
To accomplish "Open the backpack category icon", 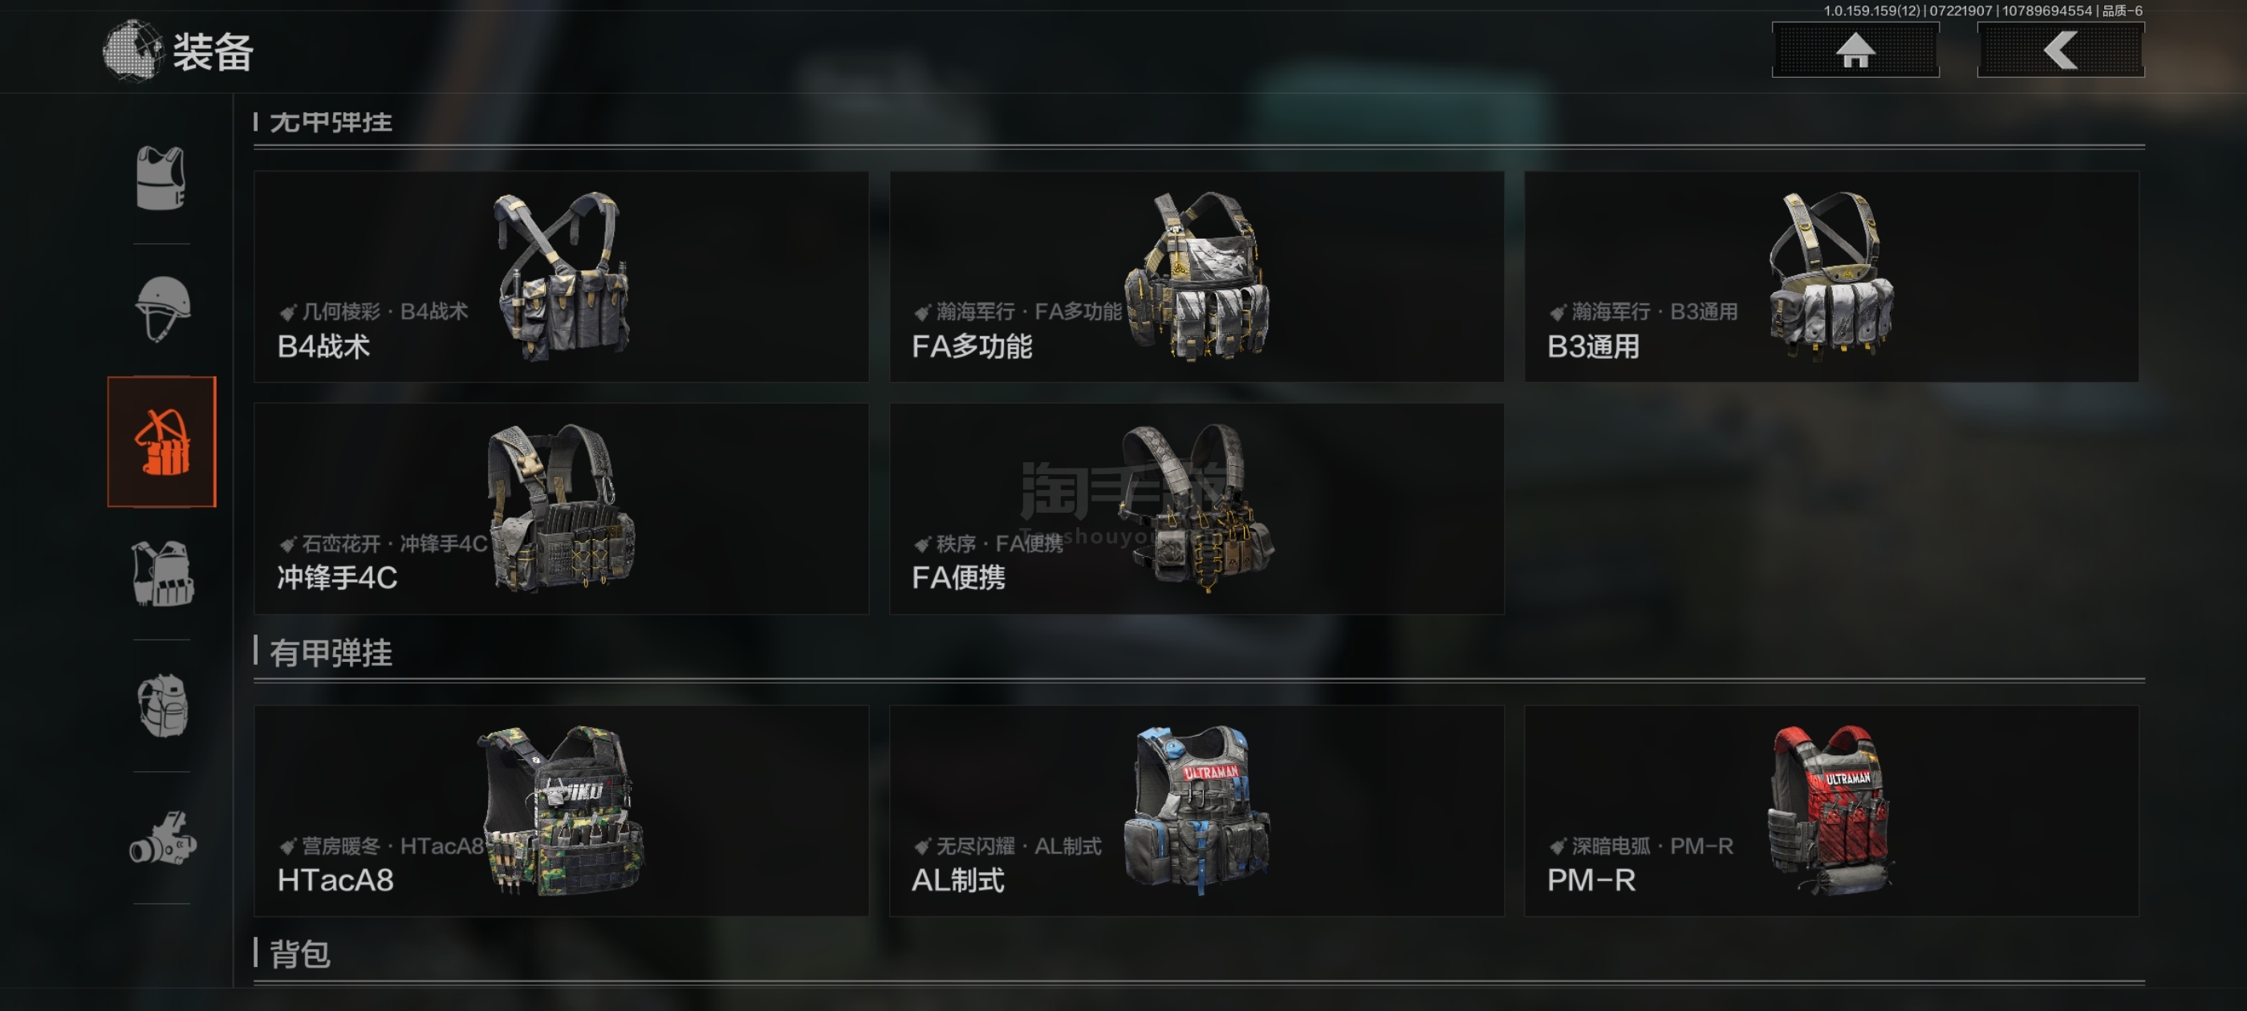I will pyautogui.click(x=161, y=704).
